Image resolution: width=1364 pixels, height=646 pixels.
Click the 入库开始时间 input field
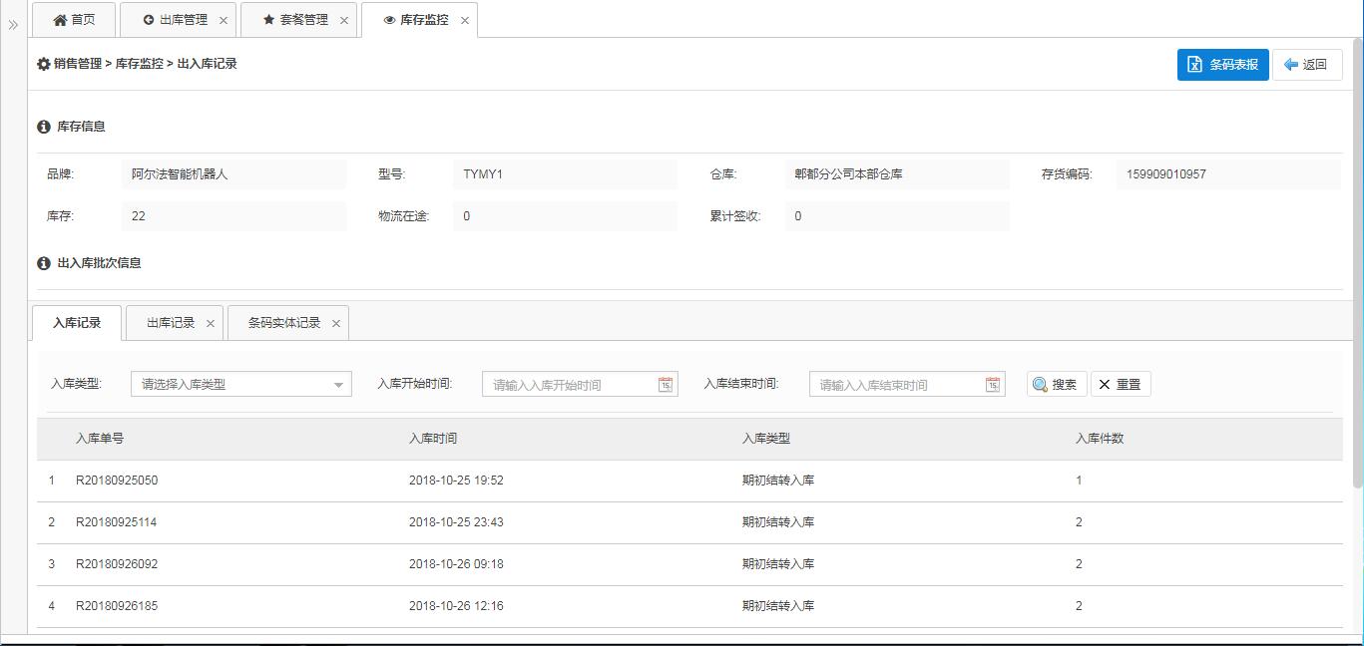tap(569, 385)
